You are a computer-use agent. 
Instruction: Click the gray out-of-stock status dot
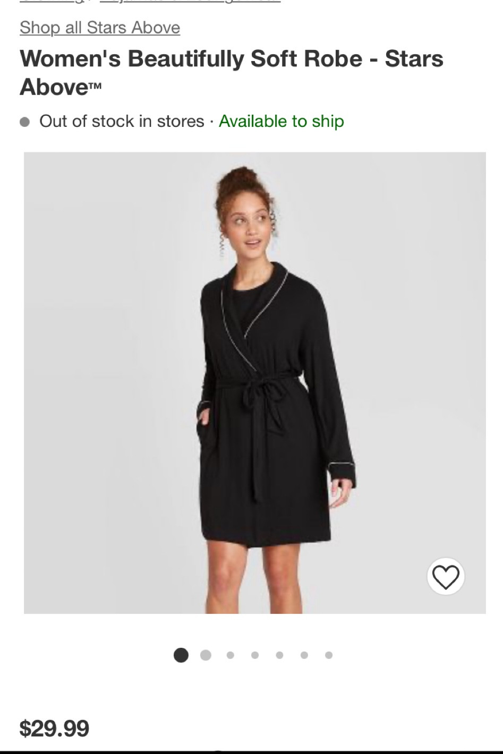25,123
